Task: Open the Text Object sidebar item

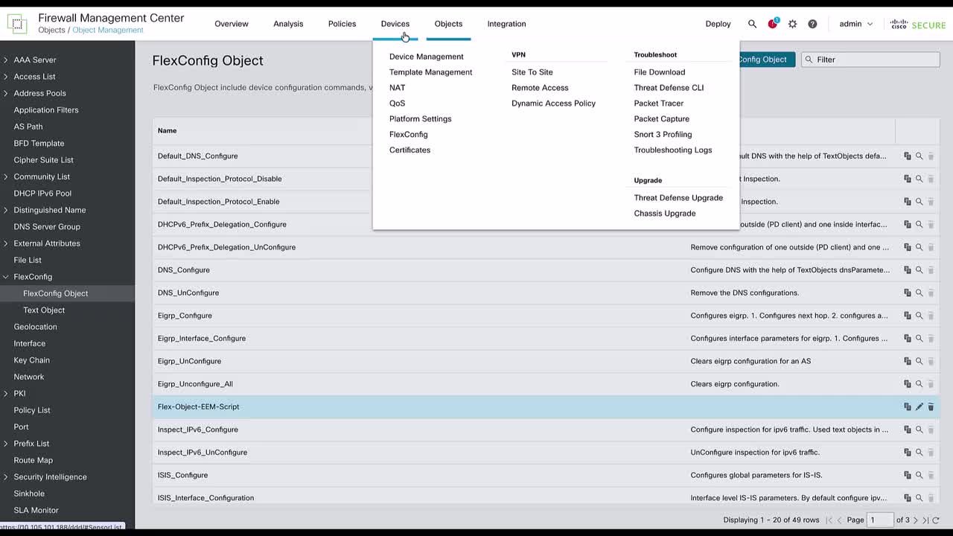Action: point(44,310)
